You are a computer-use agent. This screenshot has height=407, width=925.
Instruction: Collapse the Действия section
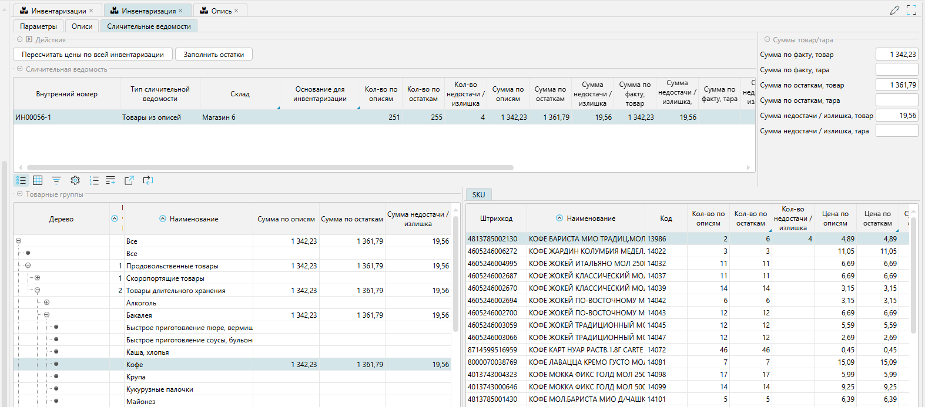click(19, 39)
